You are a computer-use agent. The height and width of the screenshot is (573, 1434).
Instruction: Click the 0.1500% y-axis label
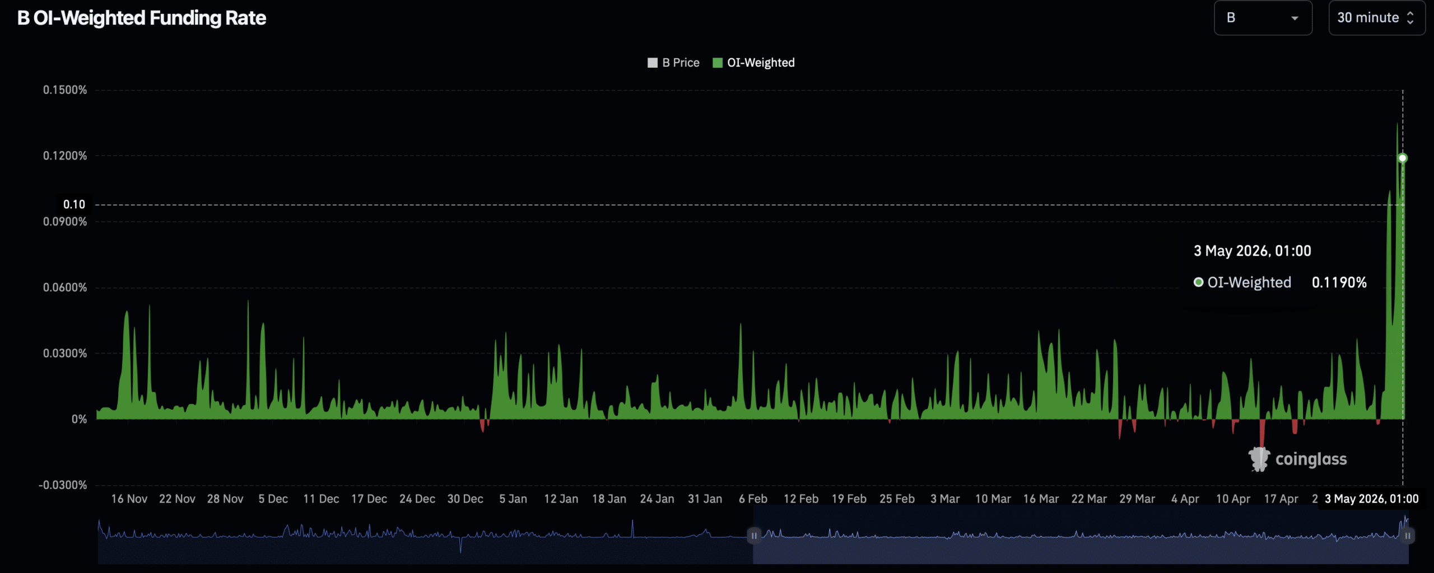coord(65,90)
